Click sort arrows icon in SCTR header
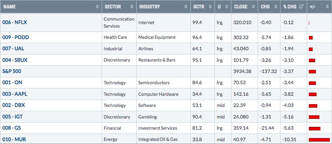This screenshot has width=332, height=144. click(210, 7)
